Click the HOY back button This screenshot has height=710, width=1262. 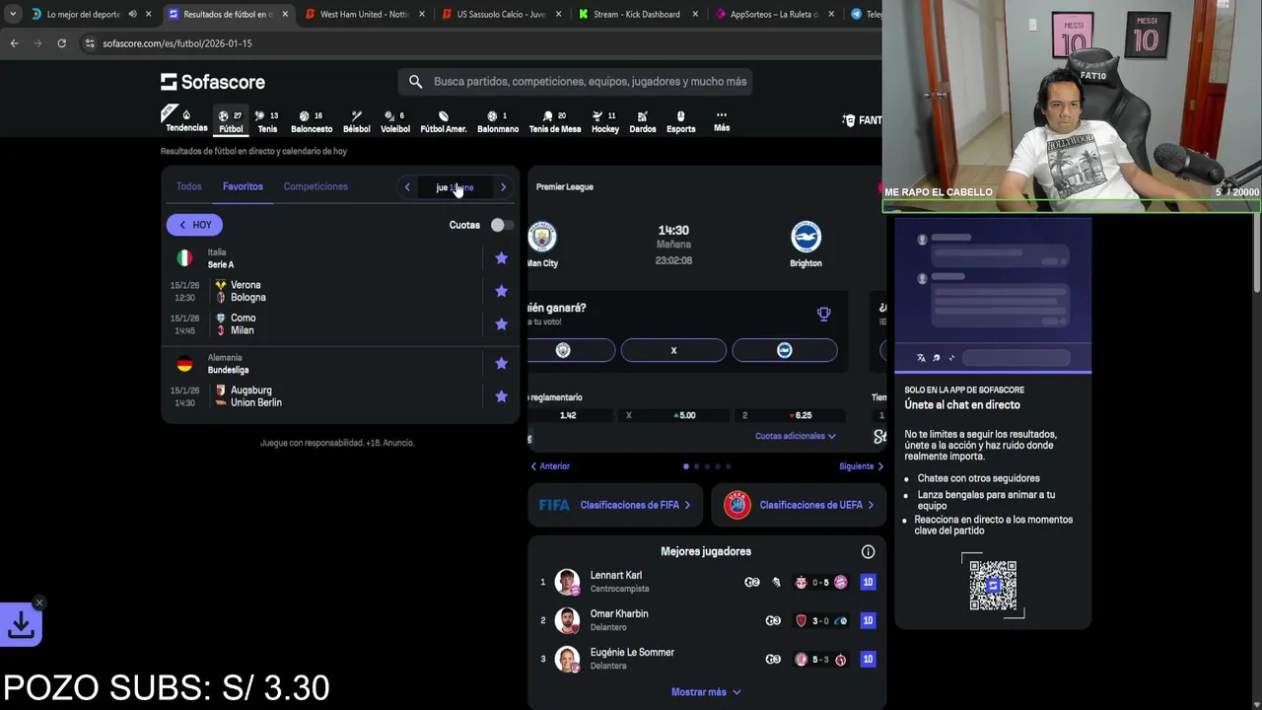[194, 225]
